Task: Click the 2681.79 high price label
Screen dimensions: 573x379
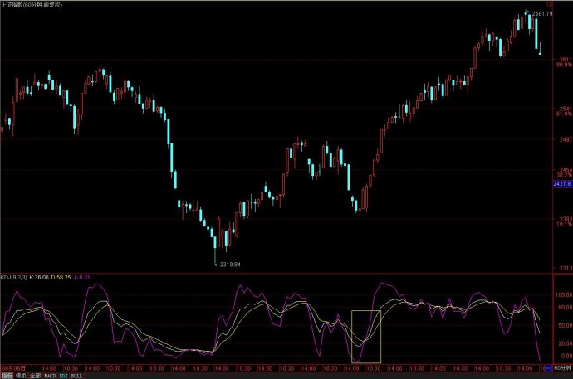Action: (x=542, y=13)
